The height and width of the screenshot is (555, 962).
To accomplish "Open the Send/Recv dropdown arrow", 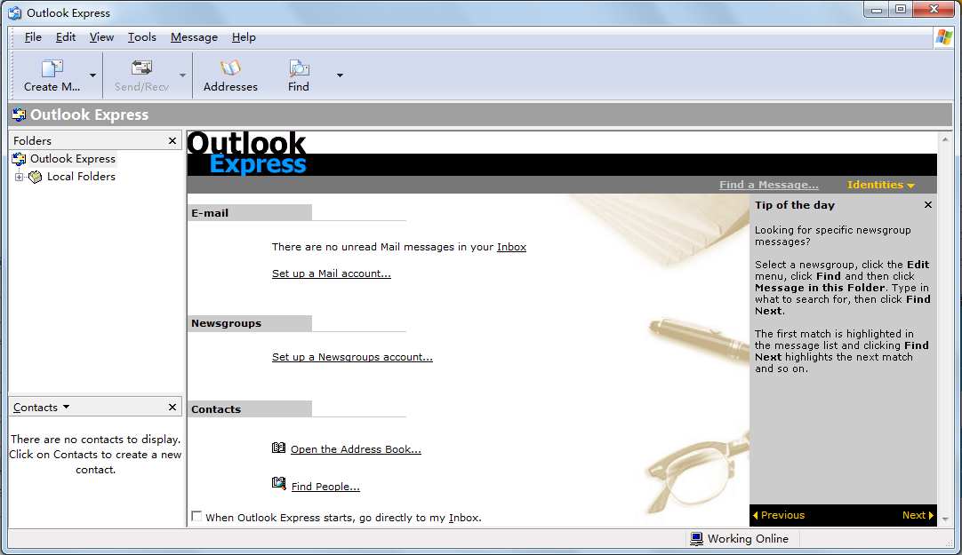I will (182, 75).
